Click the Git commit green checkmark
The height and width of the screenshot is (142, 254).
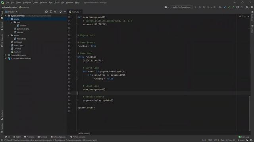pos(229,7)
